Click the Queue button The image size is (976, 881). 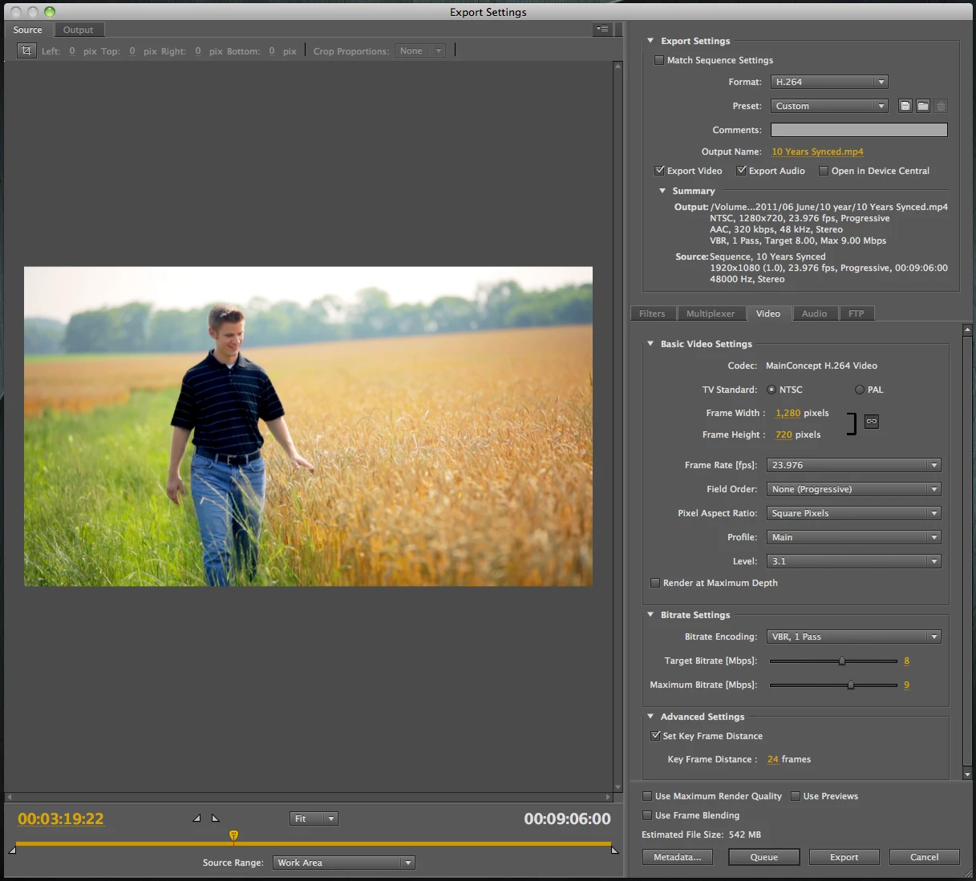click(764, 857)
